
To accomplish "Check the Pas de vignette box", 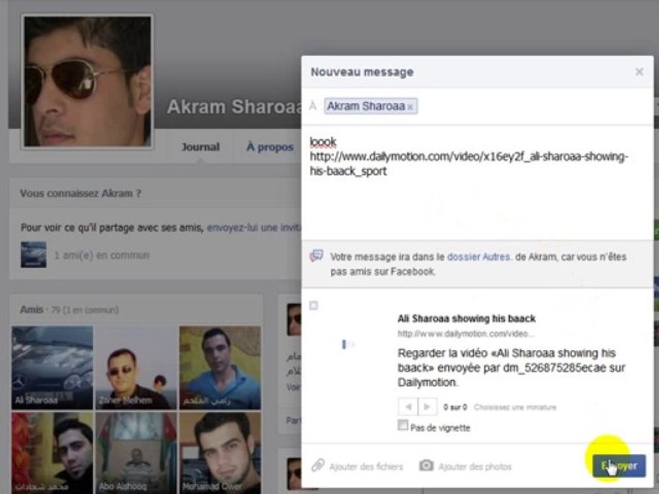I will coord(403,425).
